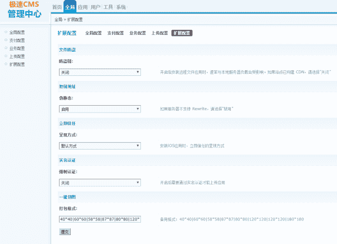Click the 极速CMS 管理中心 logo
Viewport: 337px width, 244px height.
(x=25, y=10)
